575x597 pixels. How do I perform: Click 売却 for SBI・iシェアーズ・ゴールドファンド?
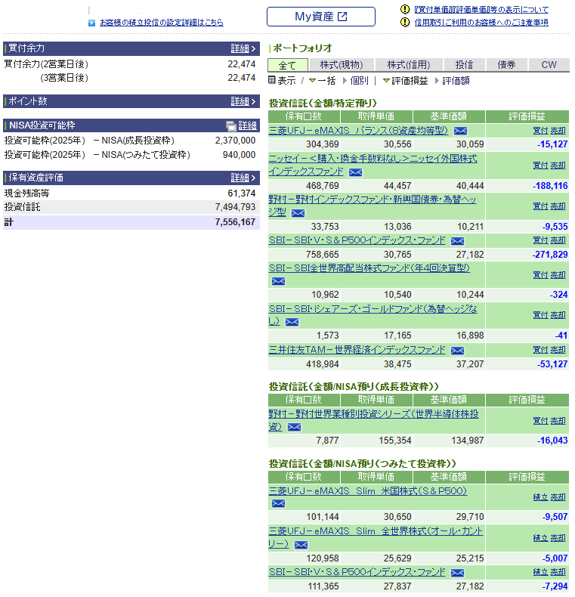pyautogui.click(x=558, y=315)
